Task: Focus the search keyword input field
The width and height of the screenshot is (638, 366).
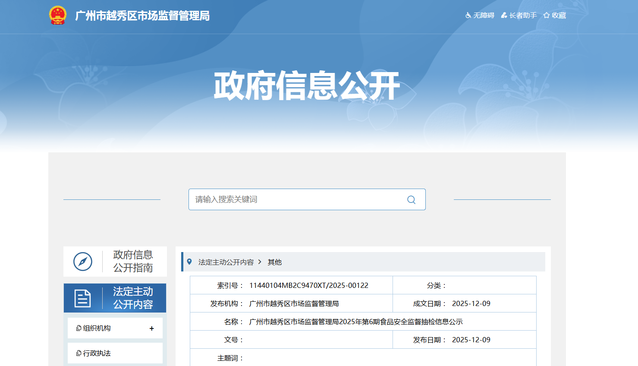Action: click(x=298, y=199)
